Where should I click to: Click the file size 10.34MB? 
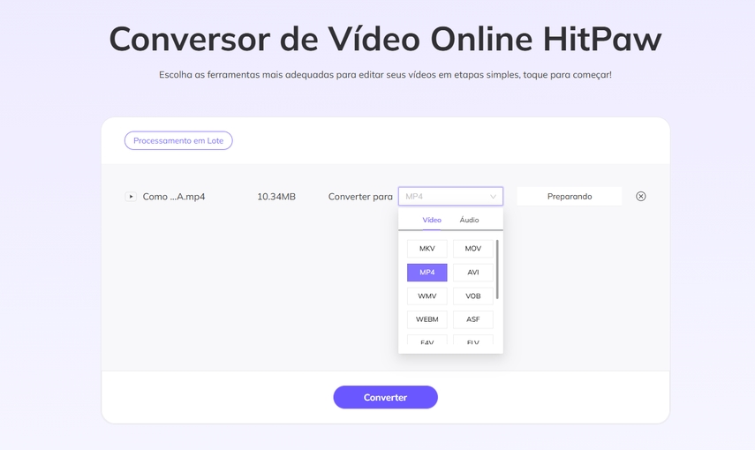pos(276,197)
